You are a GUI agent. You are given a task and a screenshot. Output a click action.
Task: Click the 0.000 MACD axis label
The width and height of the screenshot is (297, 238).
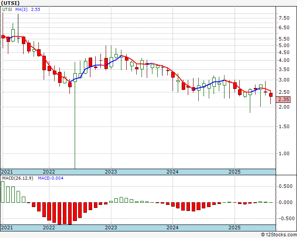(286, 202)
